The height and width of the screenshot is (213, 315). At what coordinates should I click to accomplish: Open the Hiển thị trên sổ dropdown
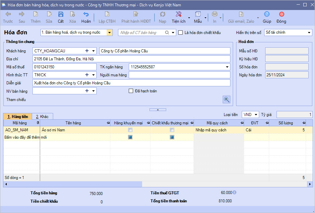click(x=309, y=33)
